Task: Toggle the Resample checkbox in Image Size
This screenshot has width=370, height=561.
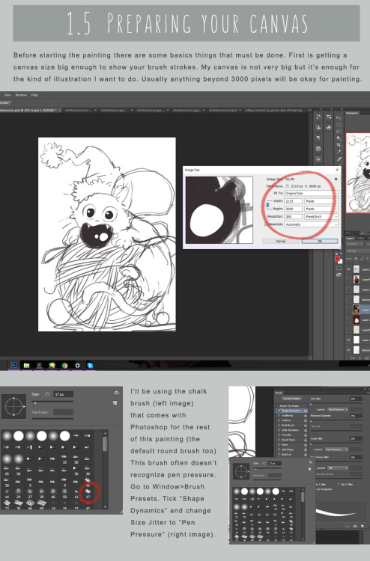Action: pos(266,224)
